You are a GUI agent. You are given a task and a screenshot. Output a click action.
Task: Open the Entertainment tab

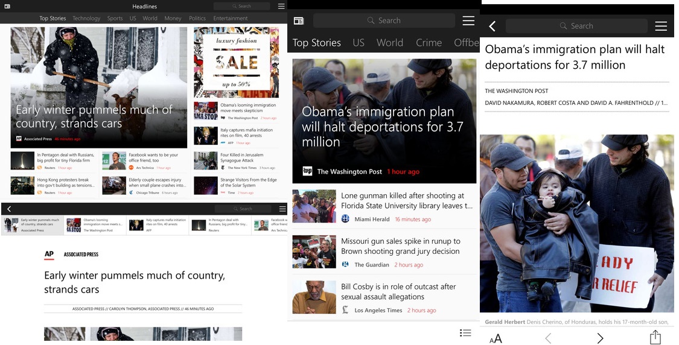click(x=231, y=18)
